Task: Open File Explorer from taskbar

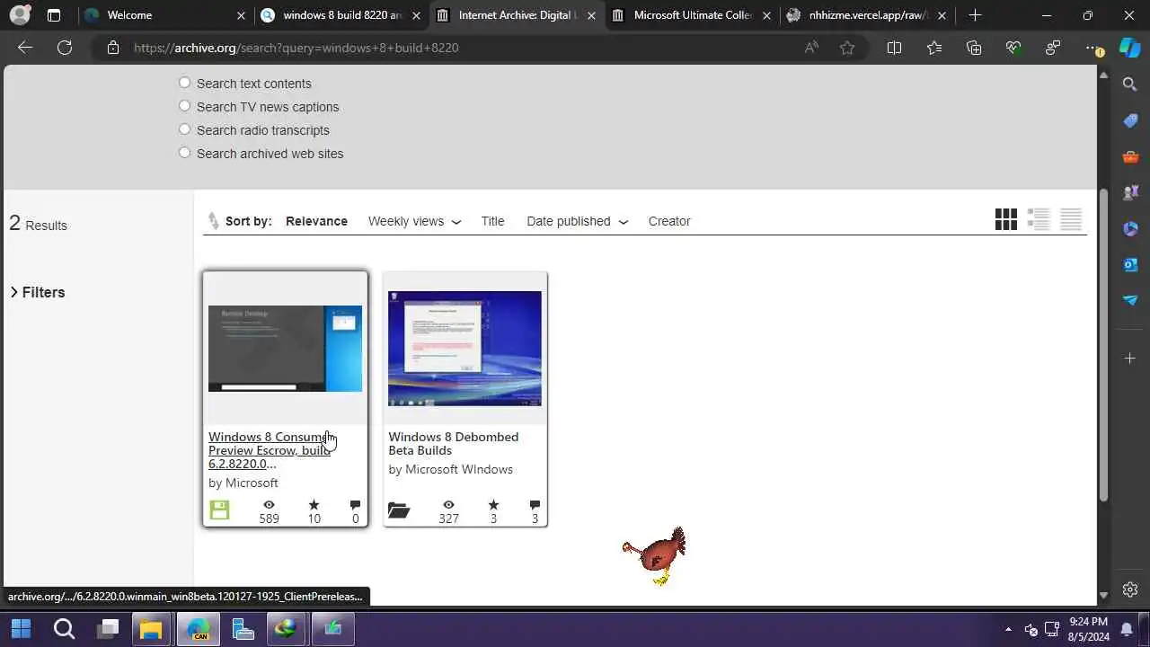Action: tap(151, 628)
